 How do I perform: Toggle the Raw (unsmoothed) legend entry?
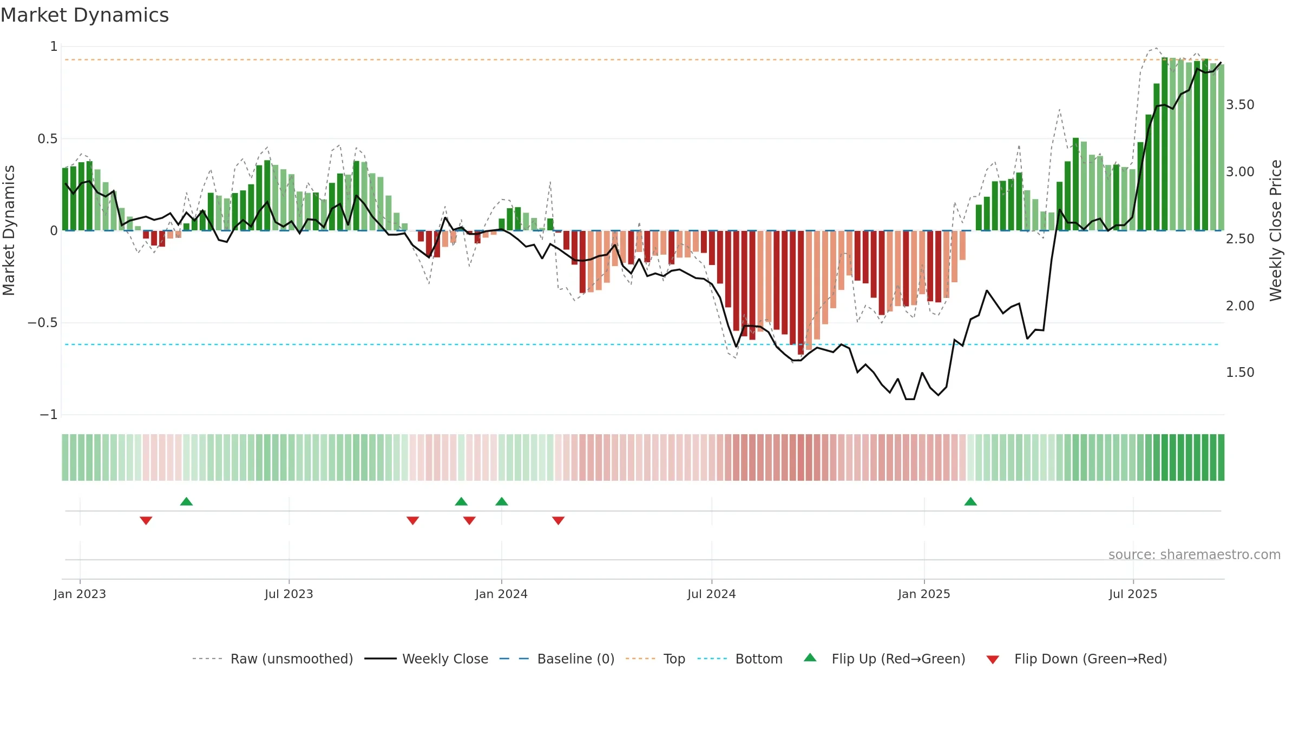click(273, 659)
